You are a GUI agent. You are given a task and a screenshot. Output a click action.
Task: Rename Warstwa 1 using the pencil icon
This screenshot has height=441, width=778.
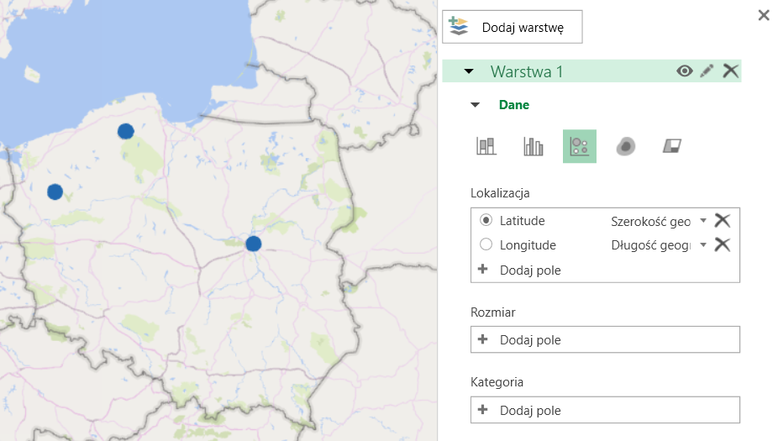(x=707, y=71)
